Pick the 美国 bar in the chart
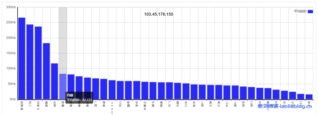The height and width of the screenshot is (115, 318). 46,71
